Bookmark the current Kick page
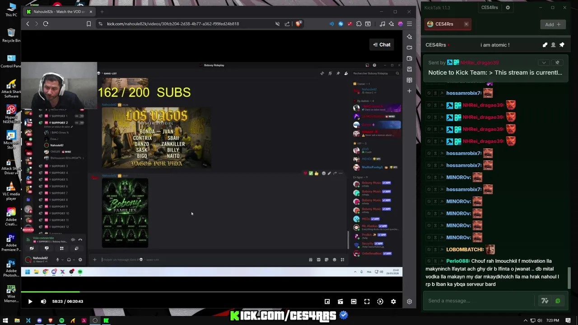 click(x=89, y=24)
